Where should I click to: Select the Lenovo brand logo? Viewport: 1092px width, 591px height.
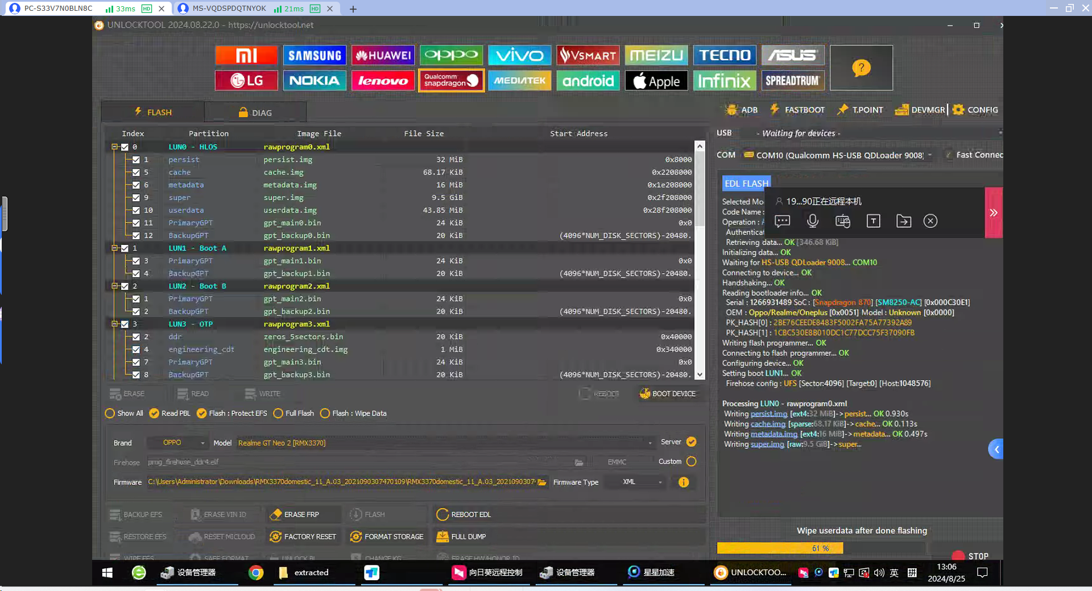coord(383,81)
